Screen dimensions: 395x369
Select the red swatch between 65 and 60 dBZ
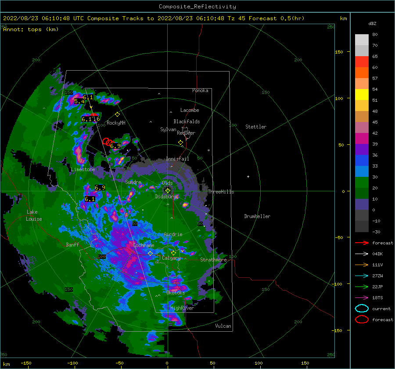coord(362,62)
